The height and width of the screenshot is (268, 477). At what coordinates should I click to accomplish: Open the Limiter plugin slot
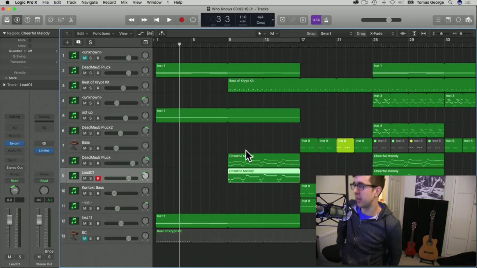coord(44,150)
